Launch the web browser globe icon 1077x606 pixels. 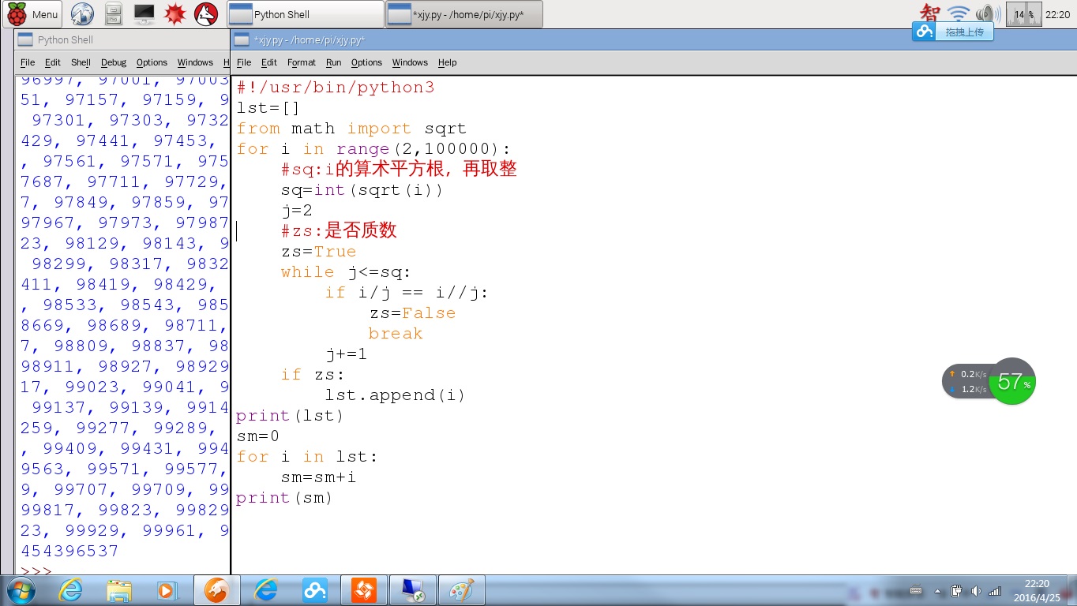point(82,13)
